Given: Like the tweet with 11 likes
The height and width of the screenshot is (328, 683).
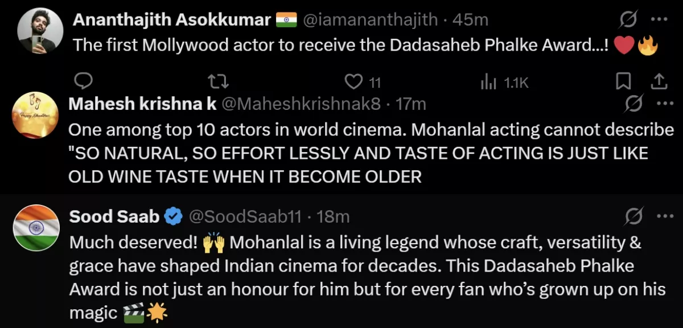Looking at the screenshot, I should click(x=355, y=83).
